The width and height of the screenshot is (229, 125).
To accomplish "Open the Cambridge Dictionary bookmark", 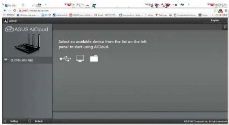I will pos(185,15).
